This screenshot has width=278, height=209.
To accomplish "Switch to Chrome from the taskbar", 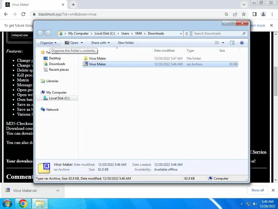I will click(x=23, y=204).
